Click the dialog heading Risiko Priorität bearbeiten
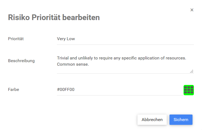The width and height of the screenshot is (202, 130). coord(54,18)
